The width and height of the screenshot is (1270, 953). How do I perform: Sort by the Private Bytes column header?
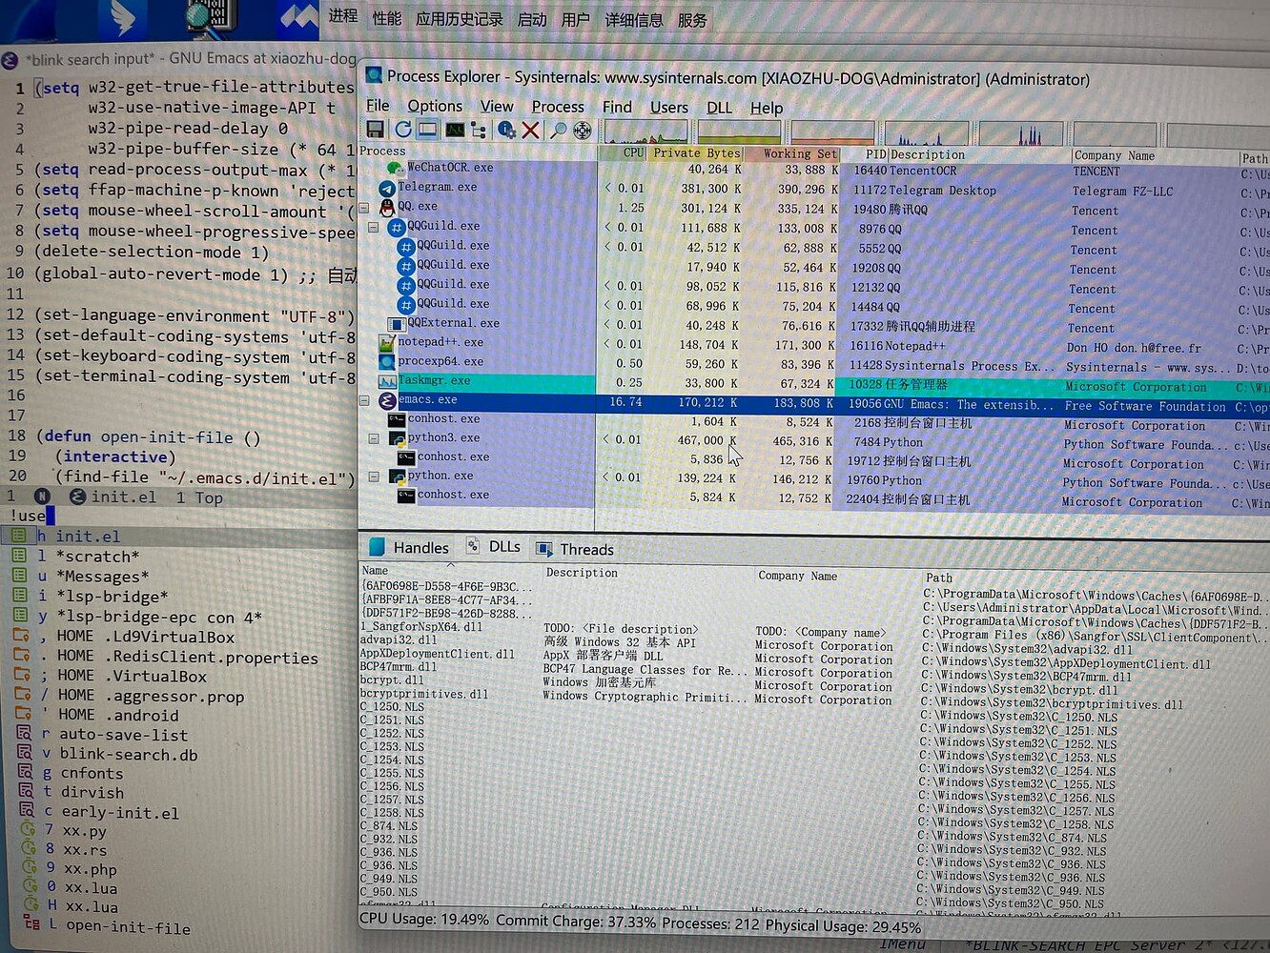click(x=696, y=152)
